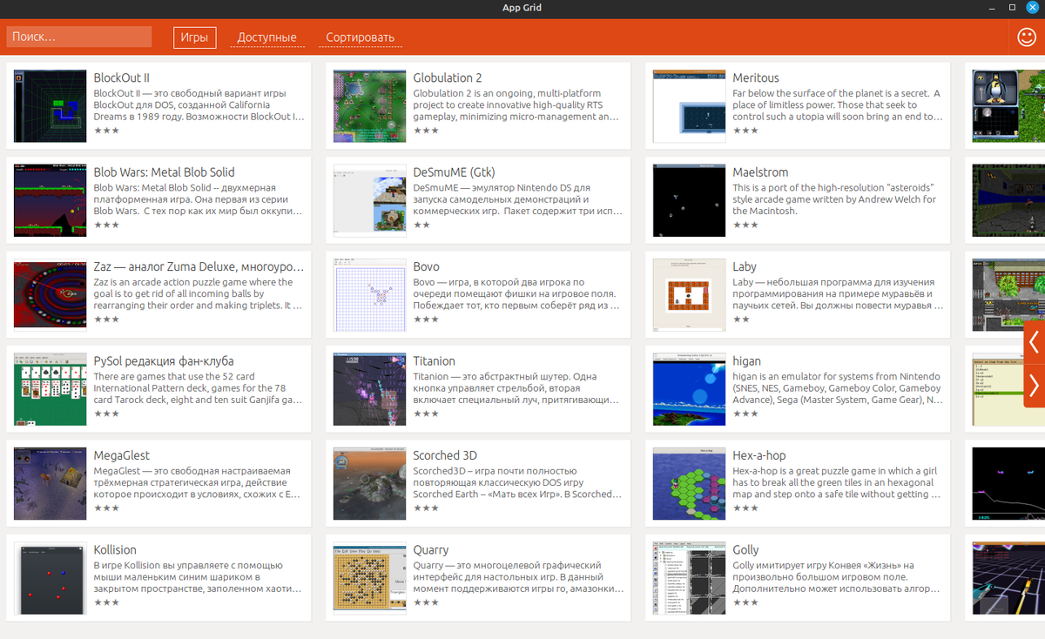Open the Maelstrom black screenshot thumbnail

coord(689,200)
